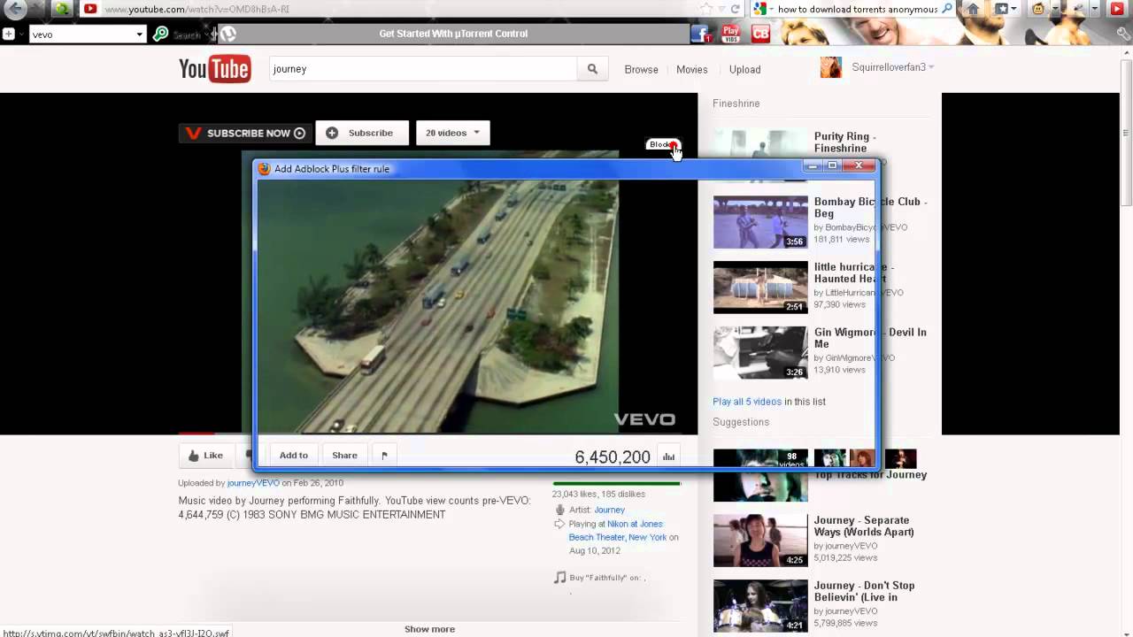Viewport: 1133px width, 637px height.
Task: Open little hurricane Haunted Heart thumbnail
Action: (x=760, y=288)
